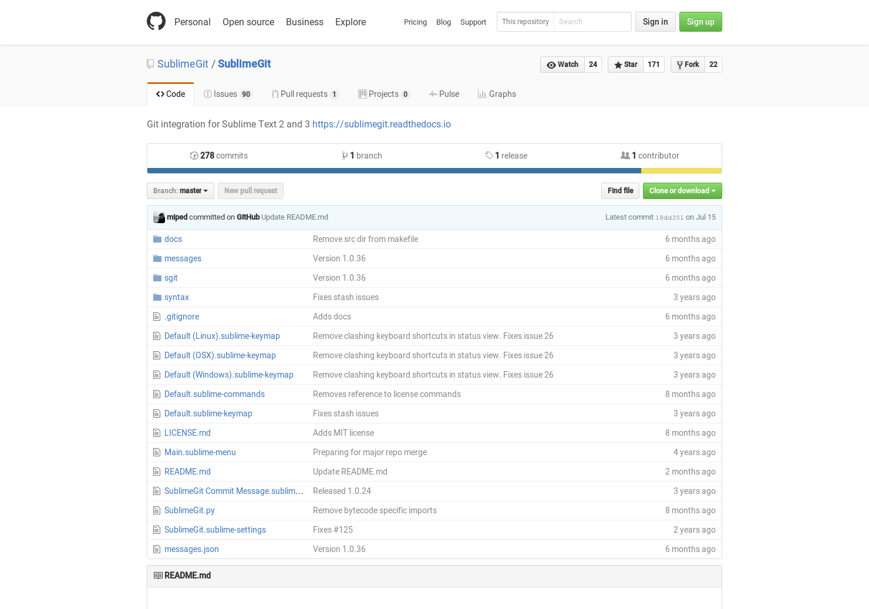This screenshot has height=609, width=869.
Task: Open the Explore menu item
Action: (351, 22)
